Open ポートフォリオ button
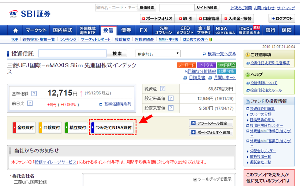This screenshot has width=300, height=186. coord(157,18)
